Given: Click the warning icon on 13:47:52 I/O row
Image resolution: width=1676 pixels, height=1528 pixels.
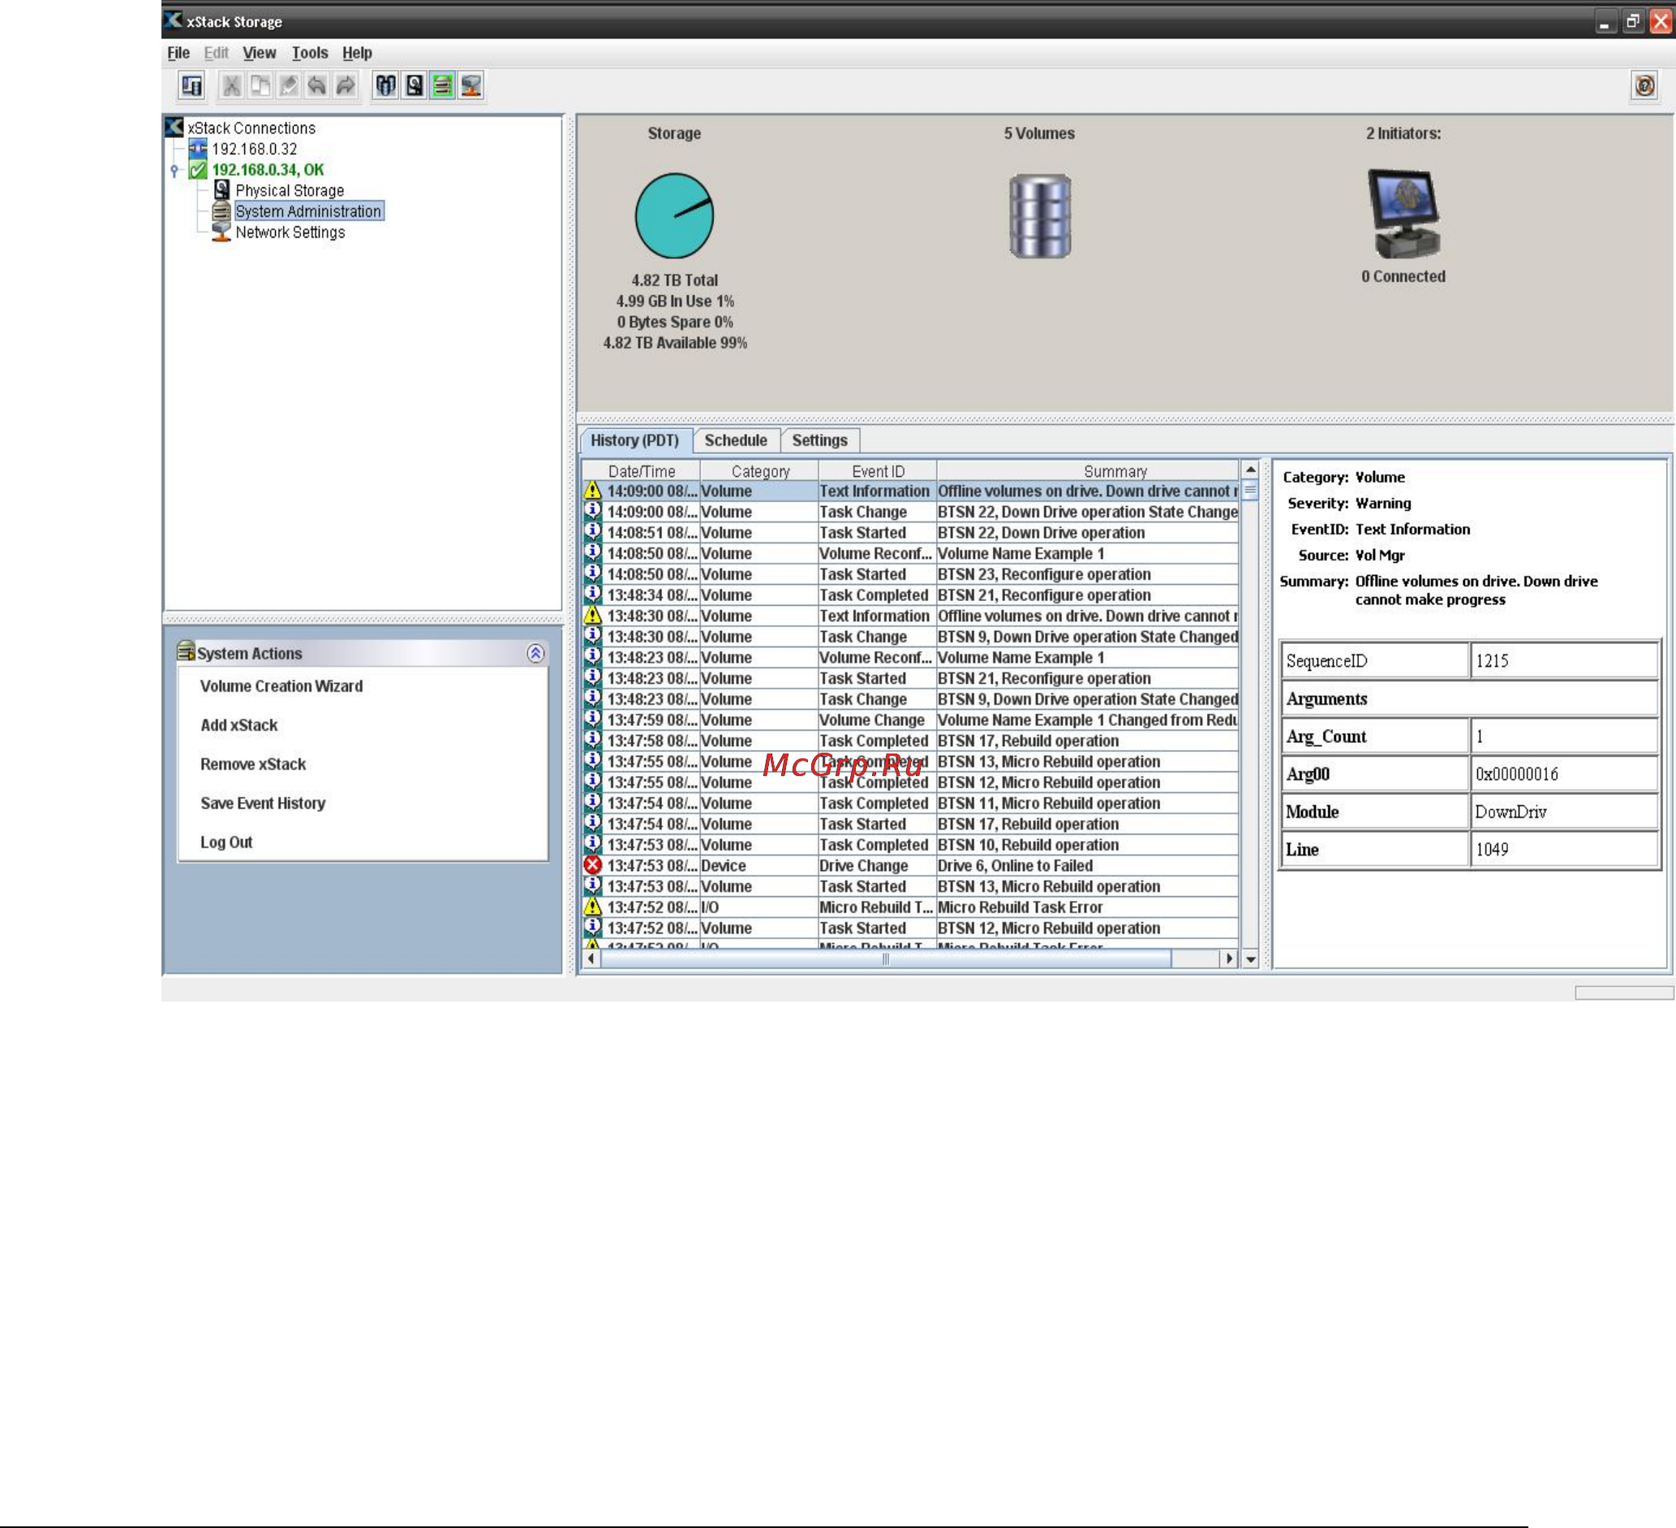Looking at the screenshot, I should tap(592, 906).
